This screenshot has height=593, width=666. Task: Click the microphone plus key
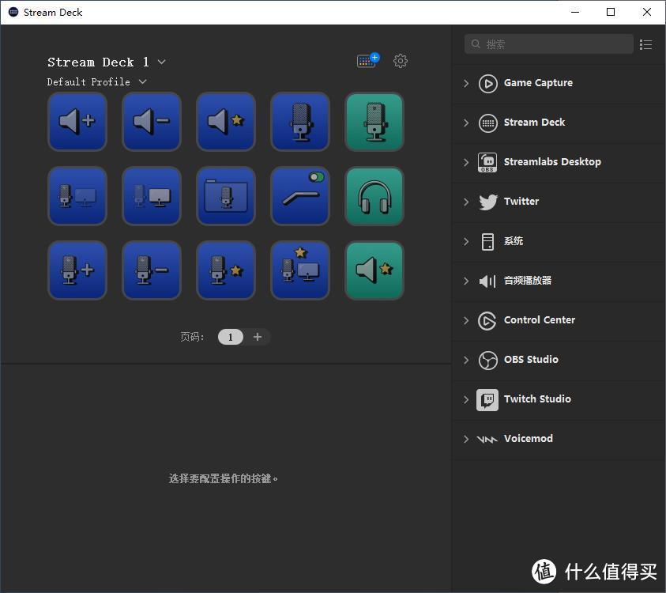77,270
